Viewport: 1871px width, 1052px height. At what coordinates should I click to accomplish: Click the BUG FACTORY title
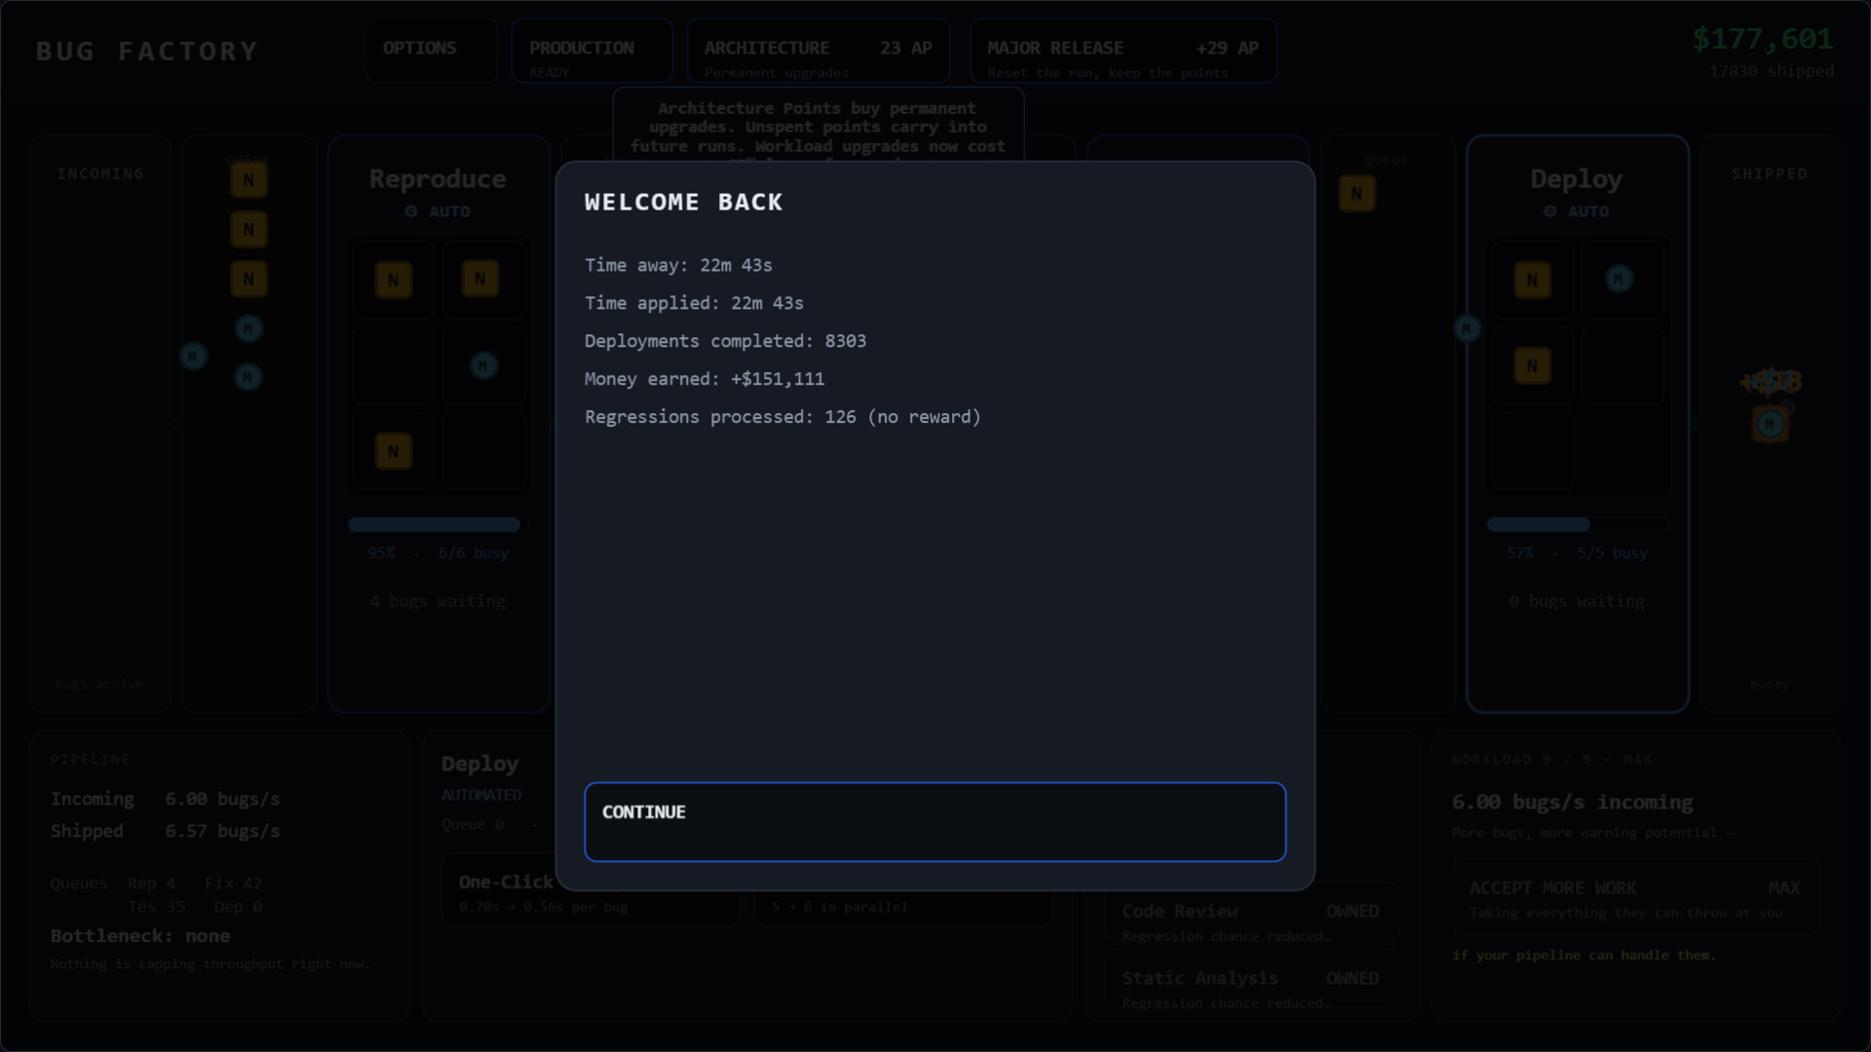point(147,51)
